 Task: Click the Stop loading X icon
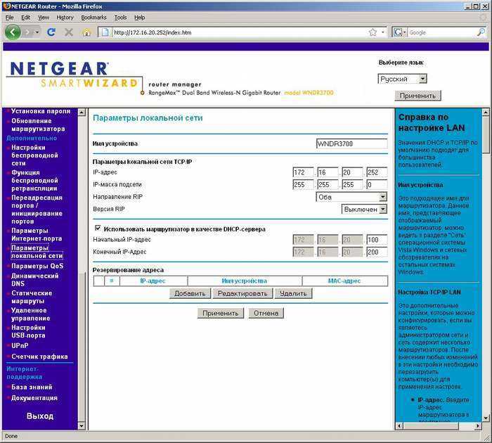[x=69, y=32]
